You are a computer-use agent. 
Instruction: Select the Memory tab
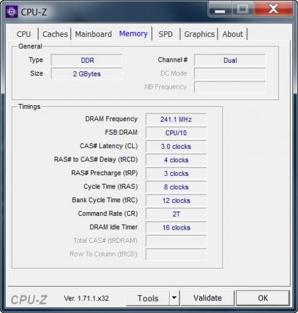133,34
